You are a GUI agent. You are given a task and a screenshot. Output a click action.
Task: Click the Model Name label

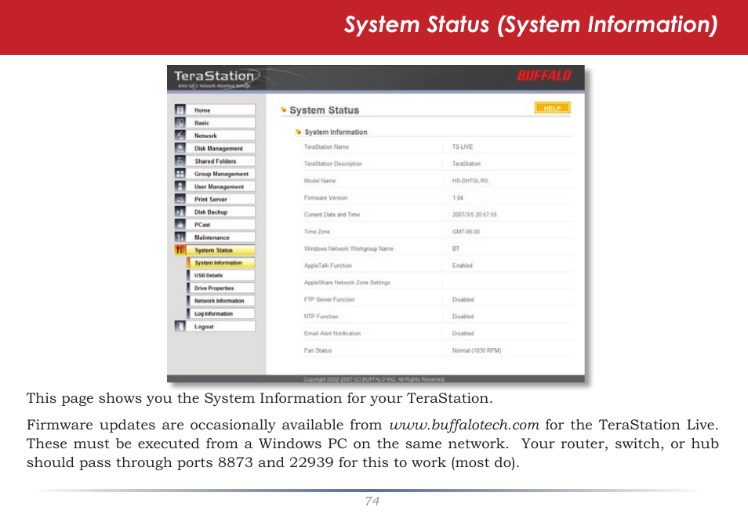320,181
